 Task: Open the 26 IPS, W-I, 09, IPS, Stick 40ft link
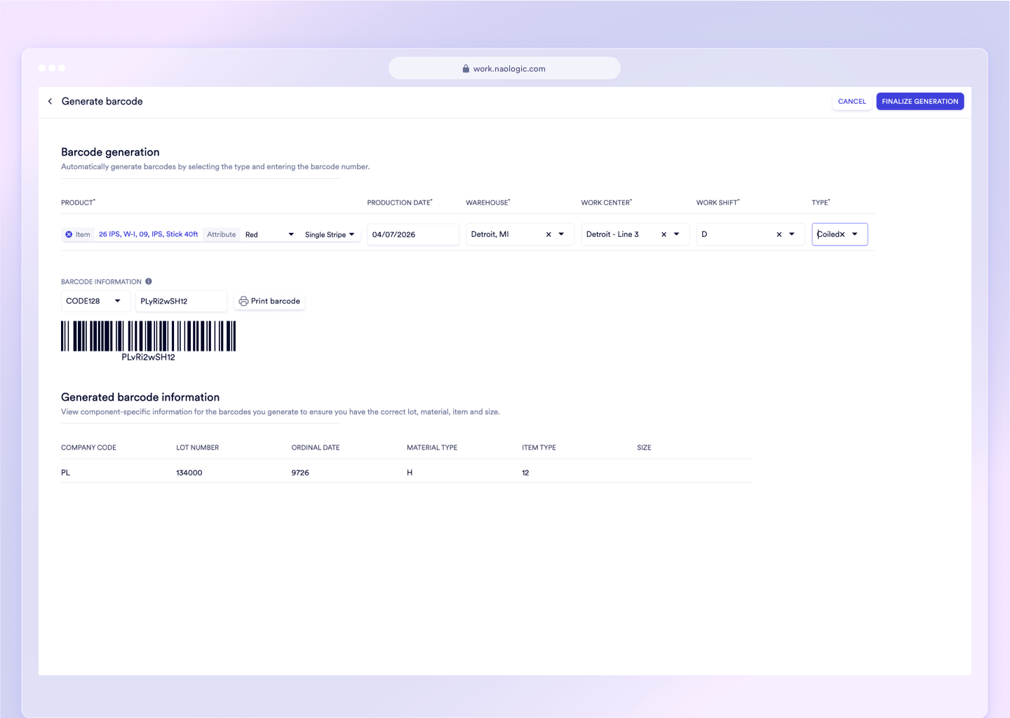148,234
